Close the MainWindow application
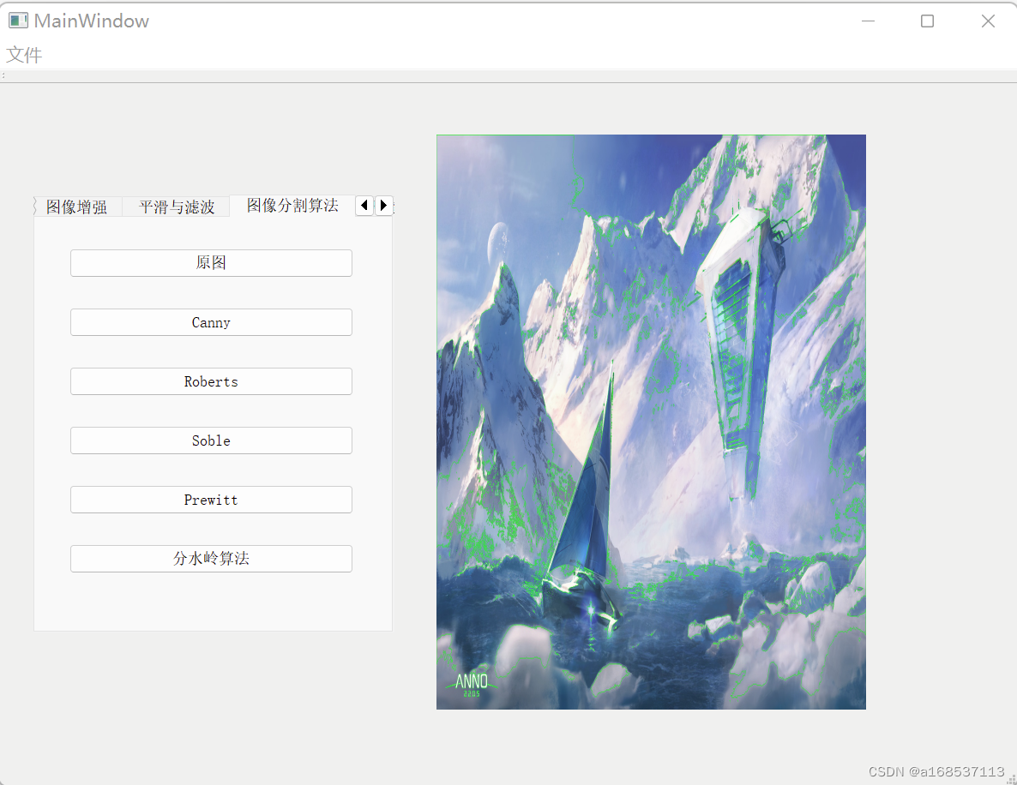Screen dimensions: 1017x785 coord(988,21)
